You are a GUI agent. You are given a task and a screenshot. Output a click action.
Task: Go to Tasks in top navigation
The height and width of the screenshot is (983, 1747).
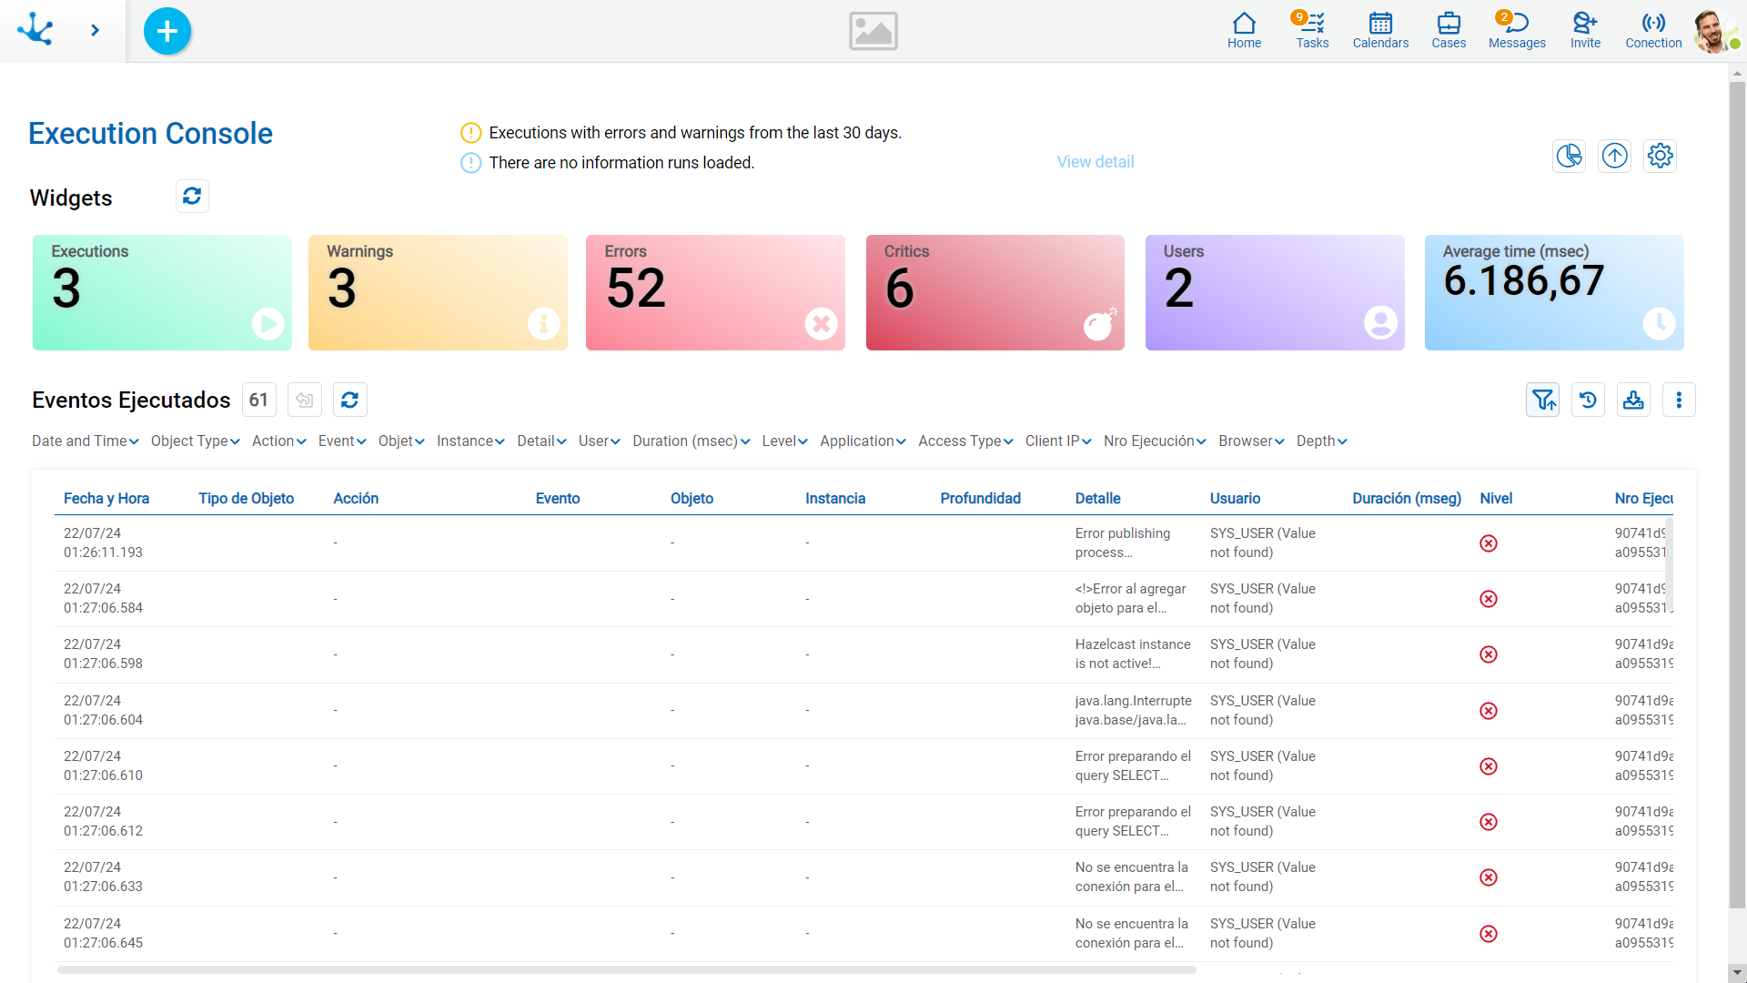pos(1312,30)
